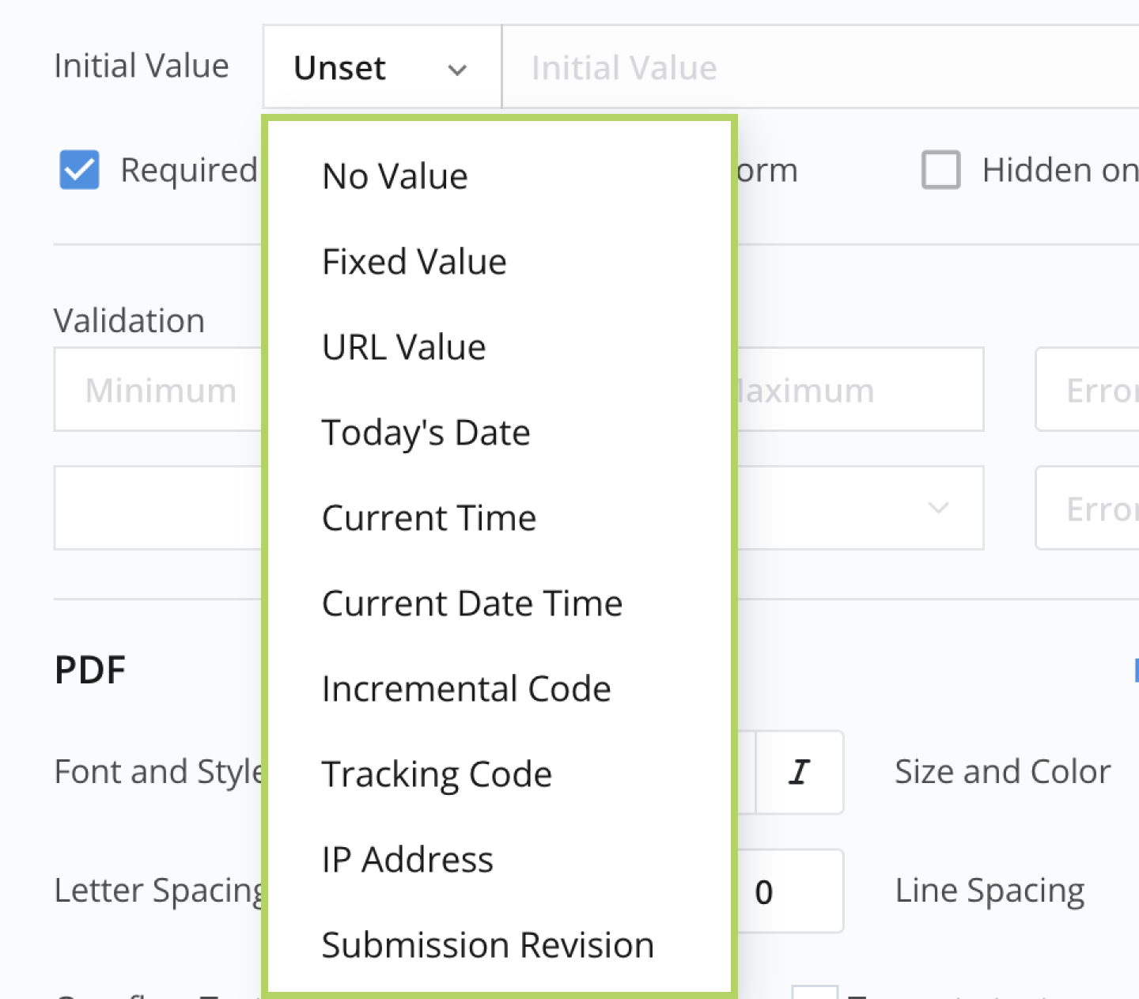1139x999 pixels.
Task: Choose Tracking Code option
Action: (x=437, y=774)
